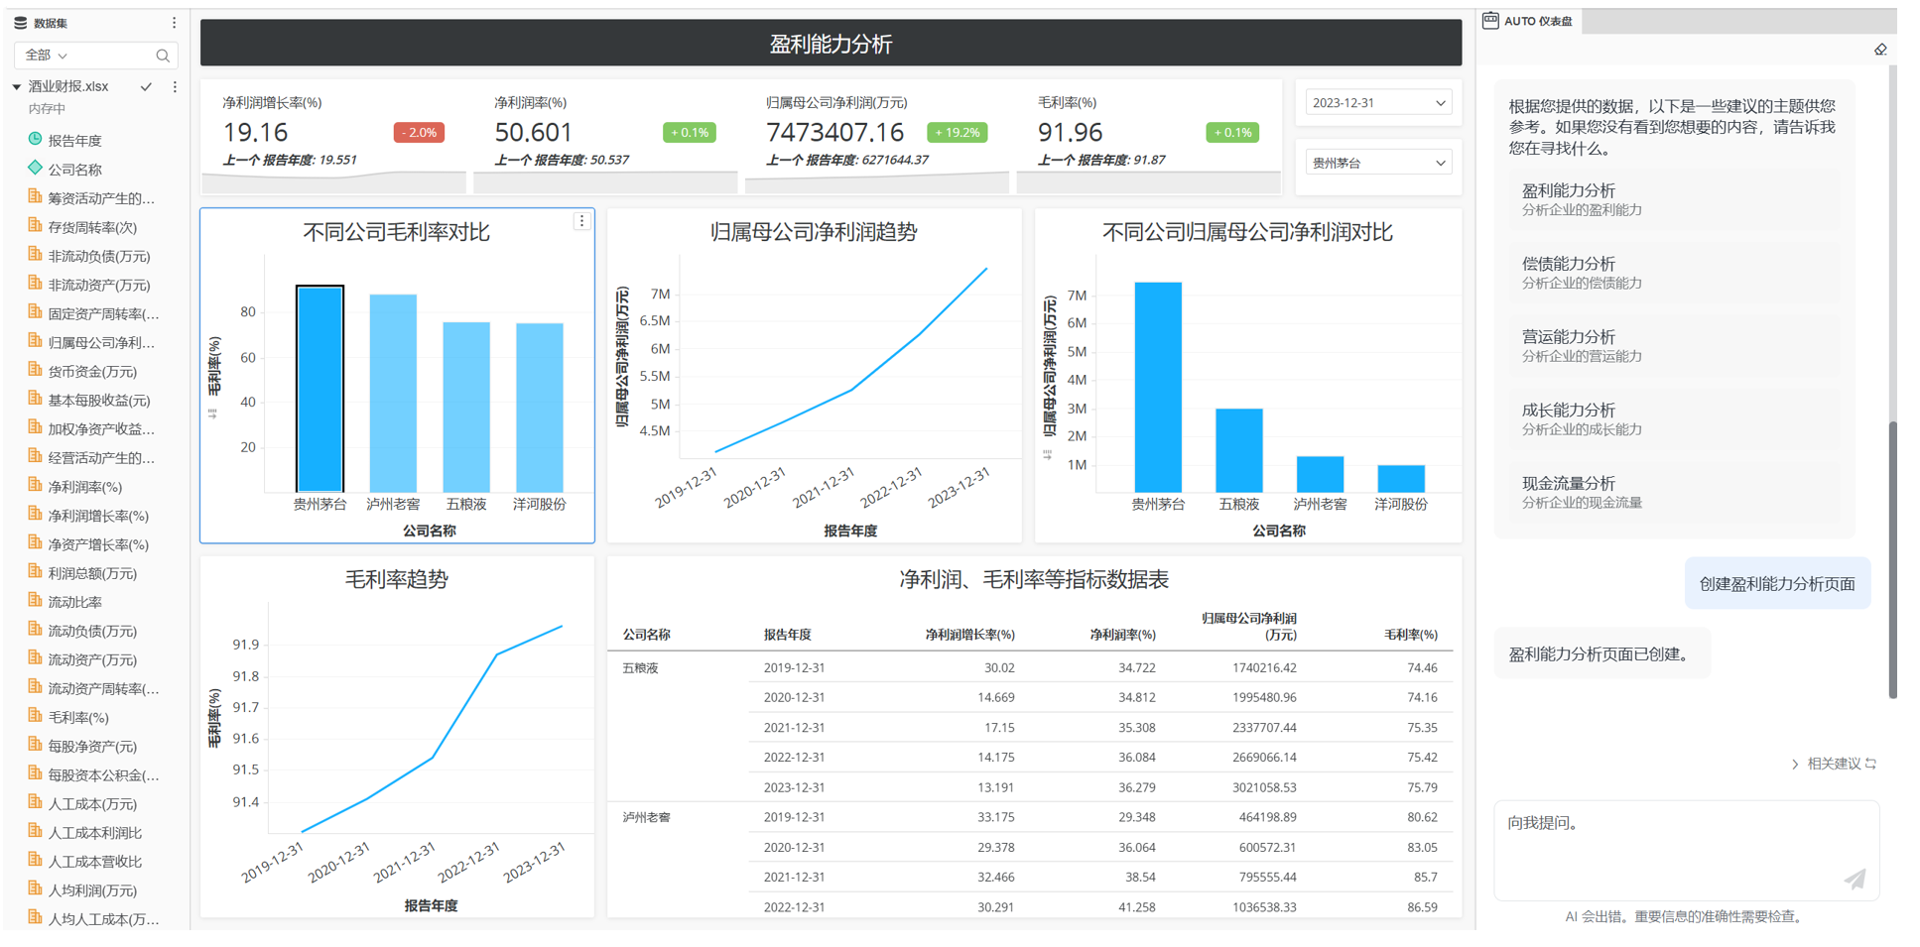Choose the 现金流量分析 suggested topic
Image resolution: width=1920 pixels, height=947 pixels.
pos(1676,492)
